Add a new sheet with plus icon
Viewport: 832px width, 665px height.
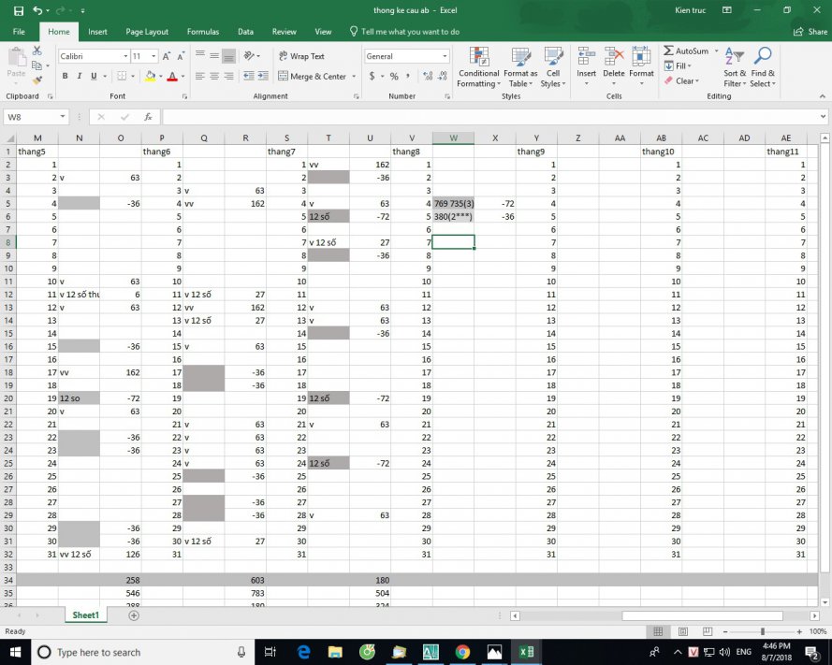134,615
